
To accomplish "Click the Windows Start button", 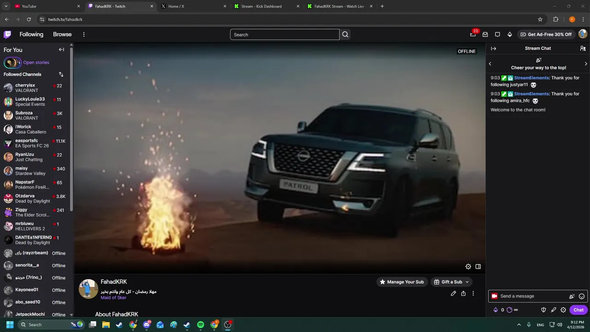I will click(x=10, y=325).
